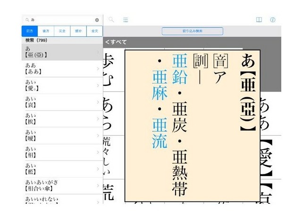Click the あ【亜(亞)】 entry headword

click(x=248, y=92)
